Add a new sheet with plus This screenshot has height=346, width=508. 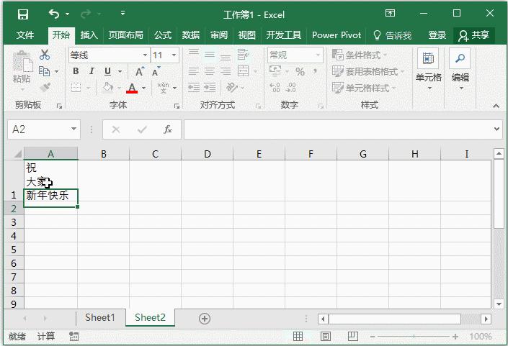pos(205,319)
